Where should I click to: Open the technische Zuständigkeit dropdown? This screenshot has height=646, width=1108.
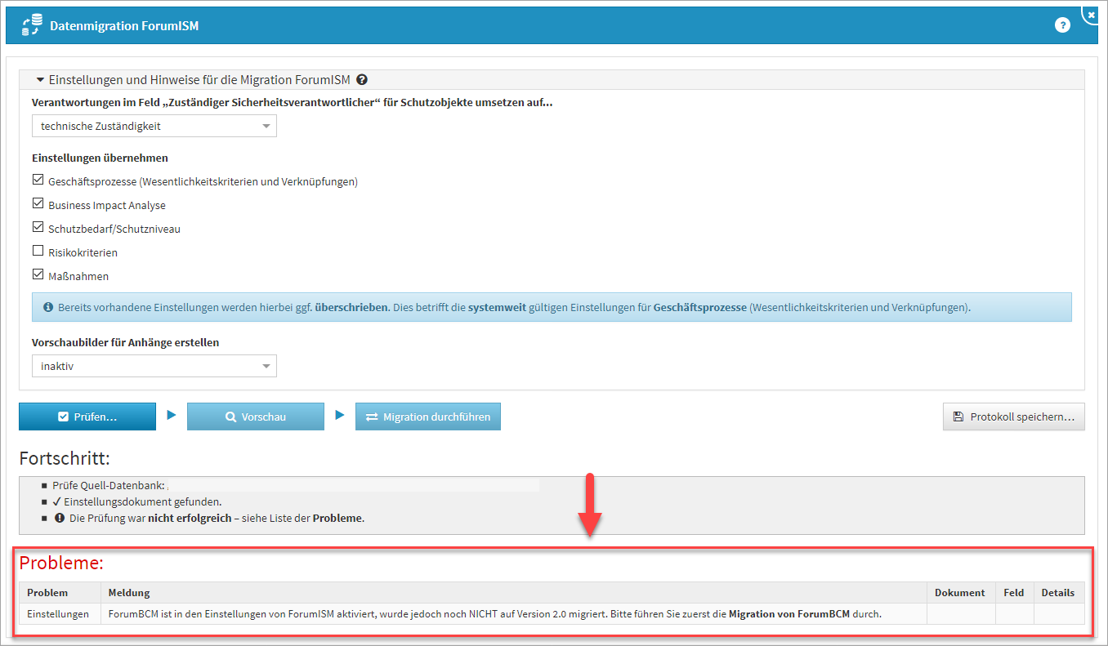coord(154,126)
